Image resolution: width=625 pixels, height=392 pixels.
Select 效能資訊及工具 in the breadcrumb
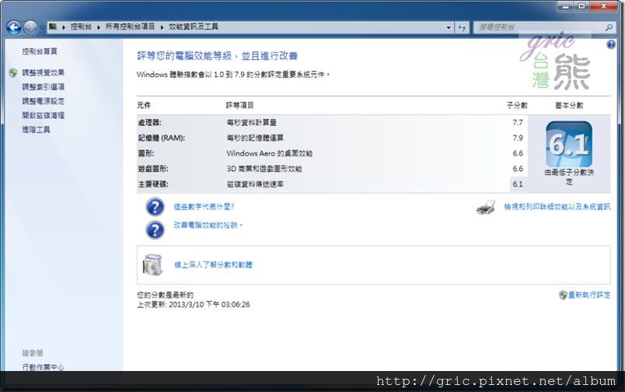click(194, 26)
